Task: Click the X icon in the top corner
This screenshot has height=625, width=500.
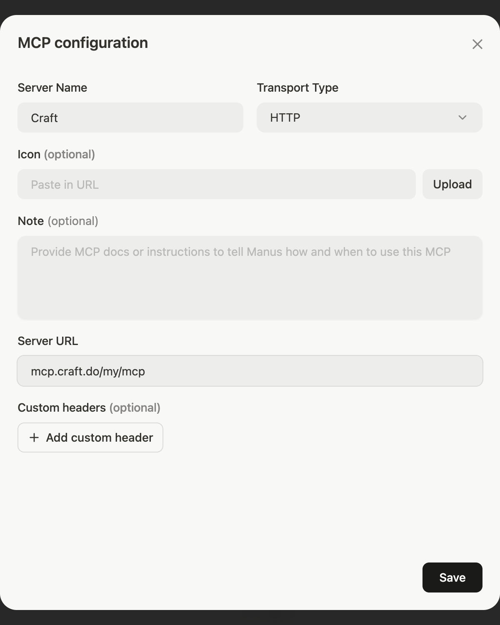Action: pos(477,44)
